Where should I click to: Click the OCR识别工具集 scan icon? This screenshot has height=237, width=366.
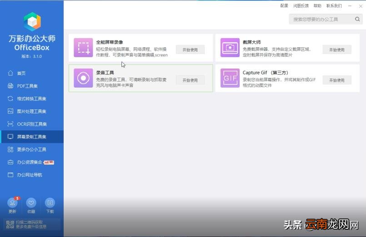[x=10, y=124]
